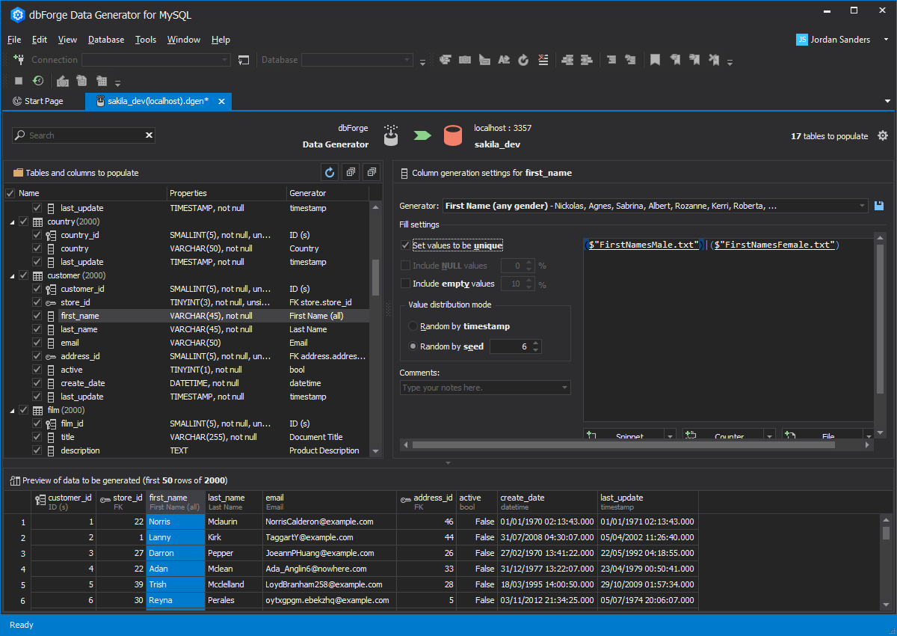Open Jordan Sanders account dropdown arrow
The width and height of the screenshot is (897, 636).
pyautogui.click(x=886, y=40)
